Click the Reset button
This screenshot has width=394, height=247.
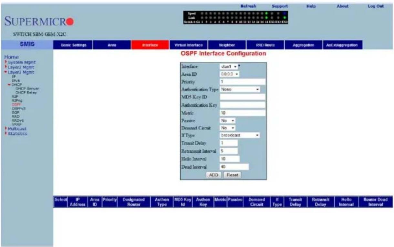click(232, 174)
